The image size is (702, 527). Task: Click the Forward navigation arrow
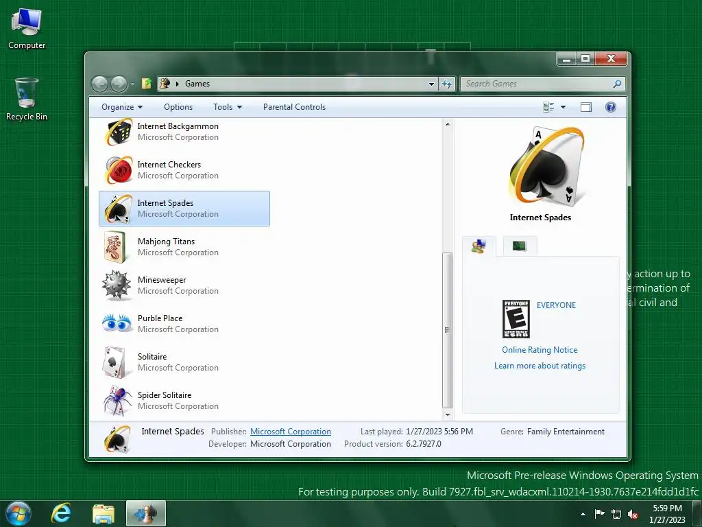click(x=119, y=84)
